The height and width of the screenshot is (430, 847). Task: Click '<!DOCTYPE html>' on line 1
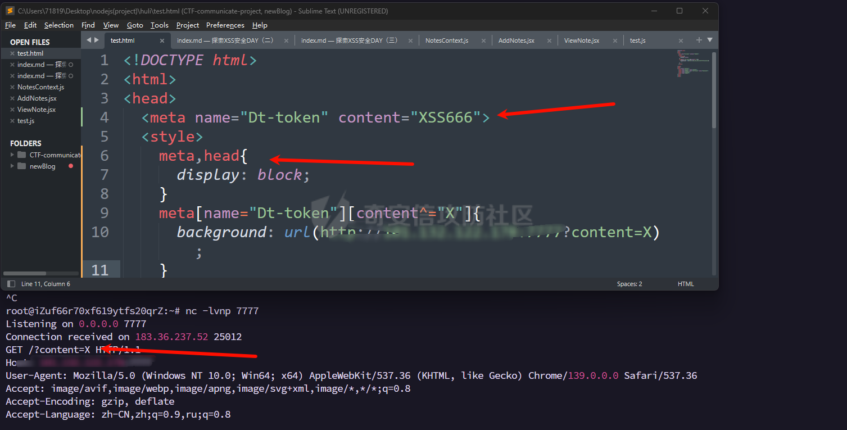point(191,60)
